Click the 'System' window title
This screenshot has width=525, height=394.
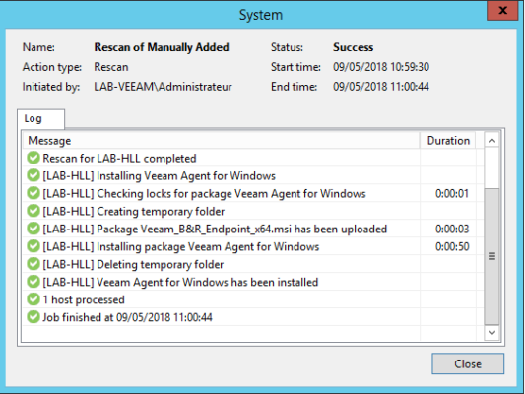pos(260,15)
